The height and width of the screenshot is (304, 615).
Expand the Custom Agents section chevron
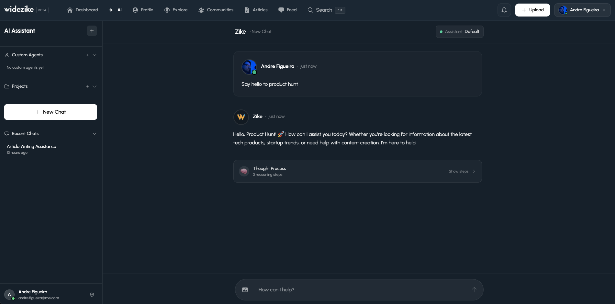point(94,55)
